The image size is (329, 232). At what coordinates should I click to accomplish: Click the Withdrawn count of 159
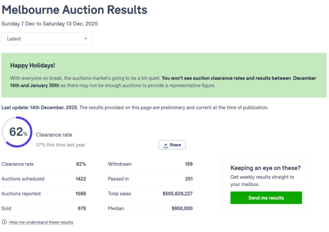[x=188, y=164]
